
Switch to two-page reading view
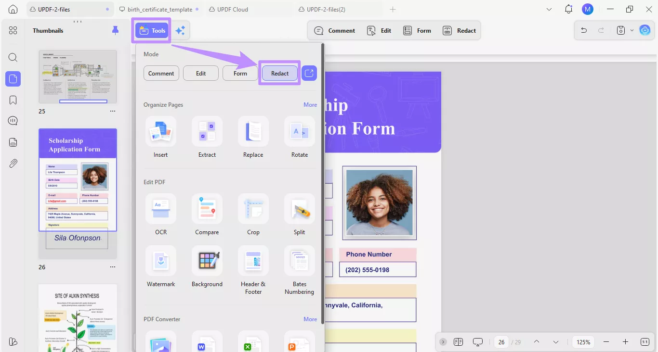pyautogui.click(x=458, y=342)
